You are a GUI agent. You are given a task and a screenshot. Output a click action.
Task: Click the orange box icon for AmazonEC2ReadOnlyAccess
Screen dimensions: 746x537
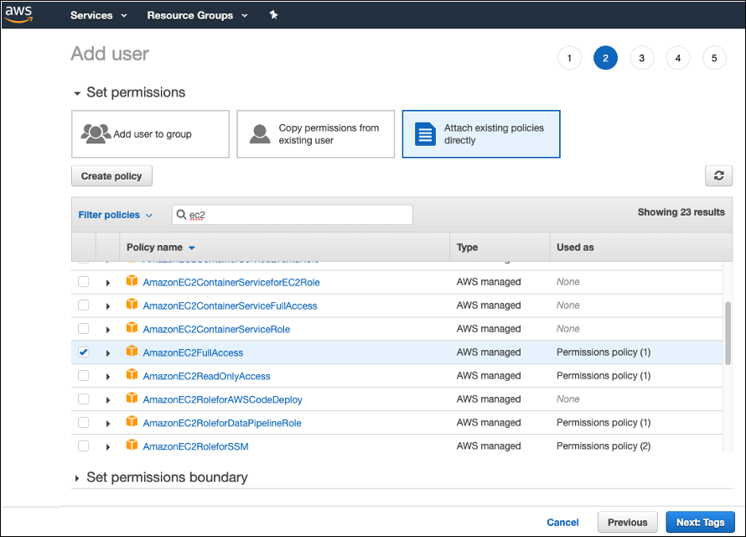(x=132, y=375)
